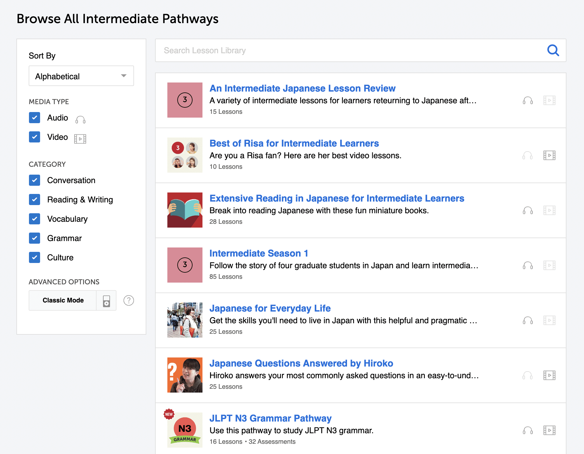Uncheck the Video media type checkbox
The image size is (584, 454).
(x=35, y=137)
